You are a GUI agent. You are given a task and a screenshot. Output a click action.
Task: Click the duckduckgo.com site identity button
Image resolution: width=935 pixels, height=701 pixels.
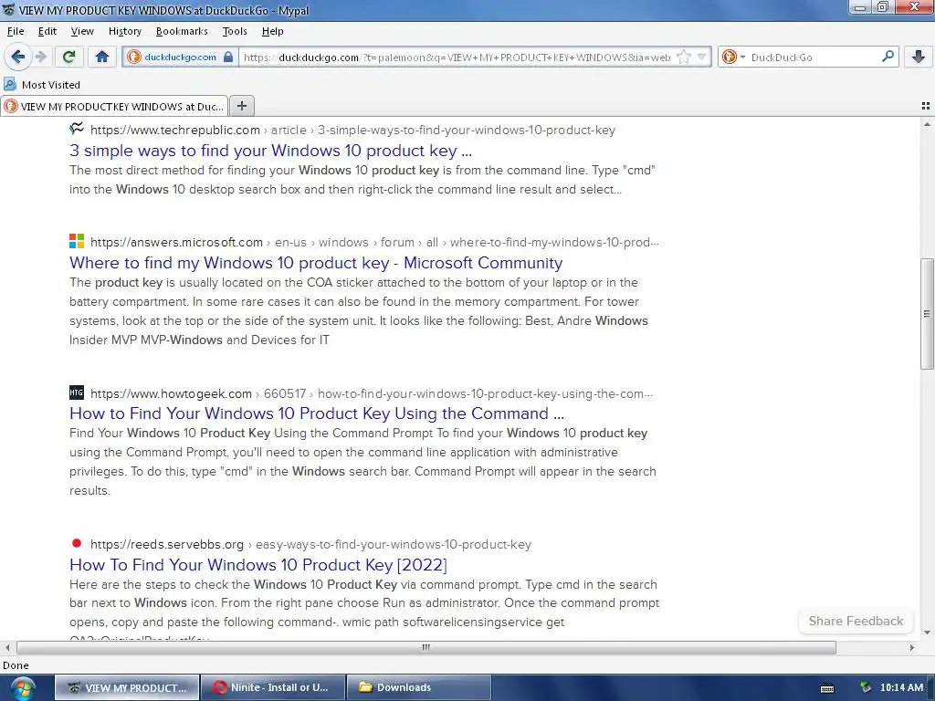[180, 57]
